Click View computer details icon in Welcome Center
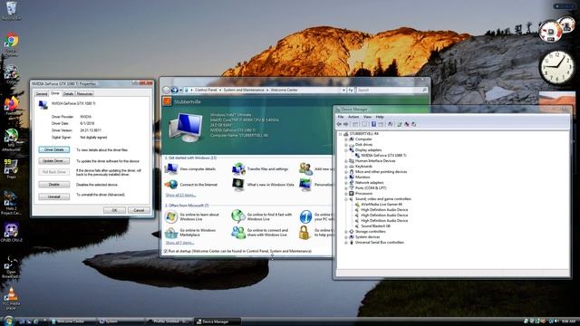Image resolution: width=580 pixels, height=326 pixels. [x=171, y=168]
